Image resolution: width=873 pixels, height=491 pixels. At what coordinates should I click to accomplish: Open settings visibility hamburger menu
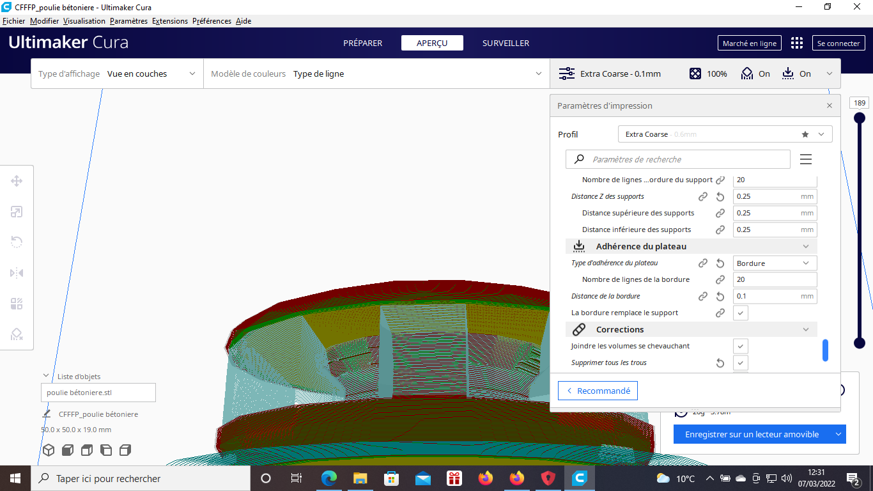[806, 159]
